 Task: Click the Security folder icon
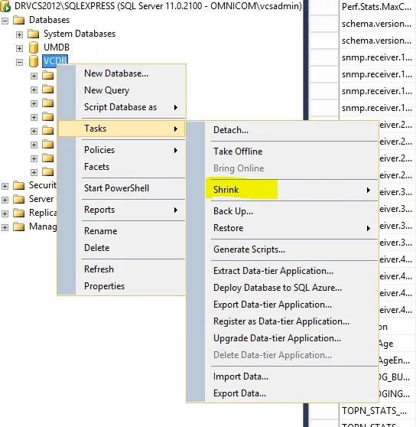(19, 185)
